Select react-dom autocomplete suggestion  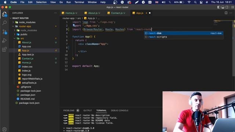[184, 33]
